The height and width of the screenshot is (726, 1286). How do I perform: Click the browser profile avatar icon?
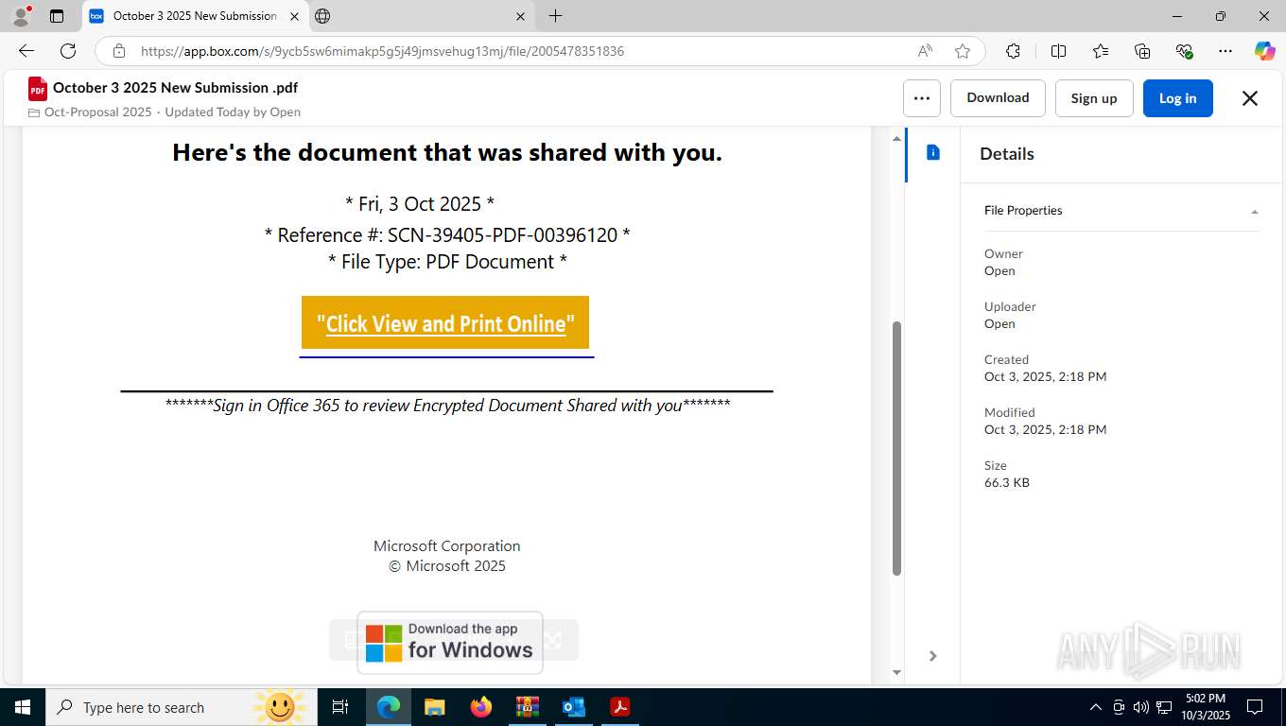[21, 16]
